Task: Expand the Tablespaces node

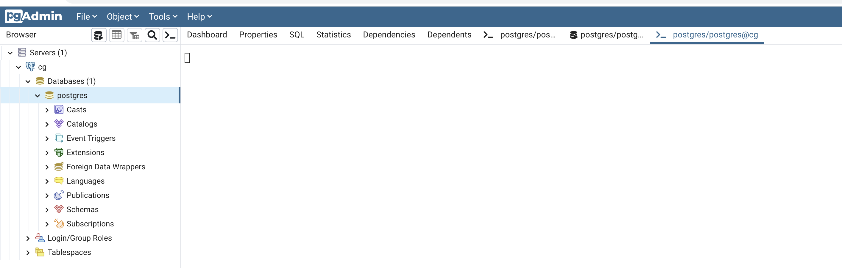Action: [28, 252]
